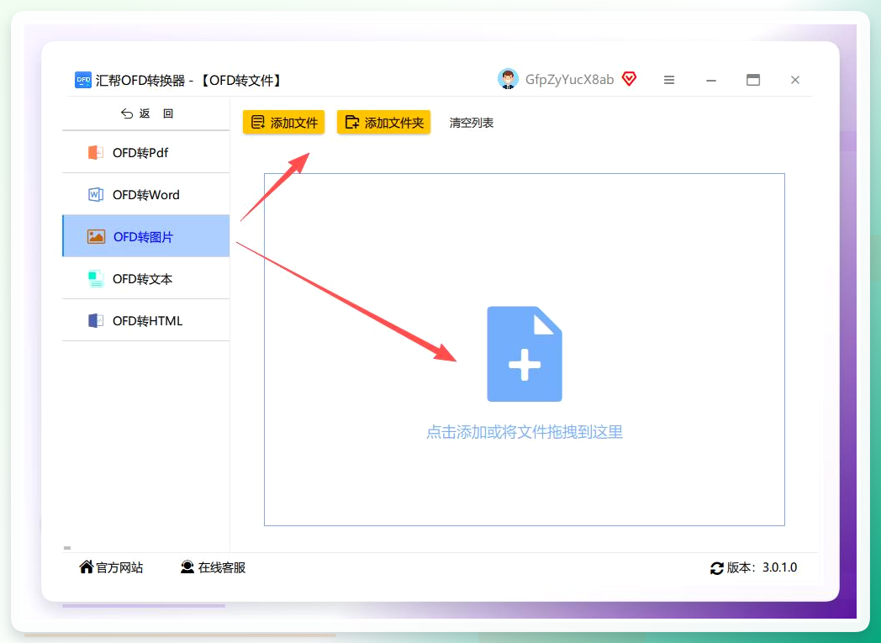Click the version number 3.0.1.0
This screenshot has height=643, width=881.
[779, 567]
